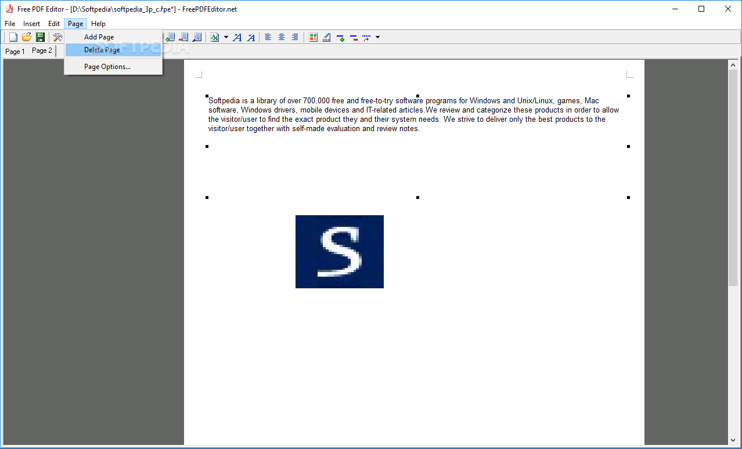Click the vertical scrollbar down arrow
The width and height of the screenshot is (742, 449).
733,440
